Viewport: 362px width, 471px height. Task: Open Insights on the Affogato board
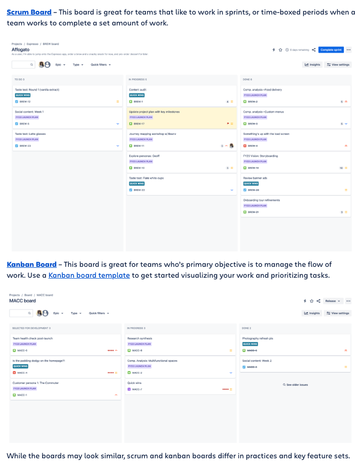pos(312,65)
